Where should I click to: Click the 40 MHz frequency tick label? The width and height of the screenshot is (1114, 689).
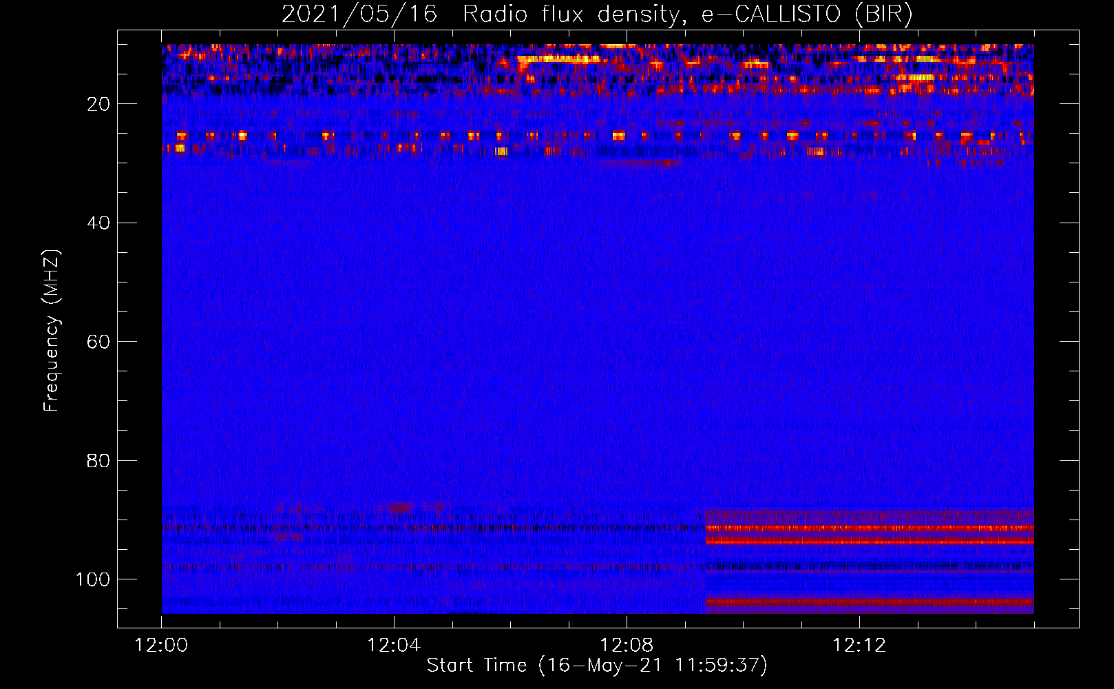click(99, 223)
